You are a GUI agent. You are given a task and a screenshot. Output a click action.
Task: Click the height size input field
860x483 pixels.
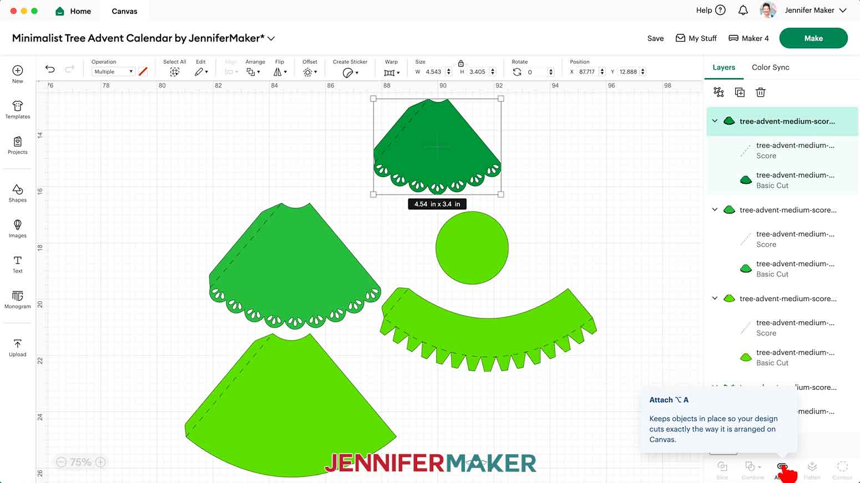click(x=478, y=72)
